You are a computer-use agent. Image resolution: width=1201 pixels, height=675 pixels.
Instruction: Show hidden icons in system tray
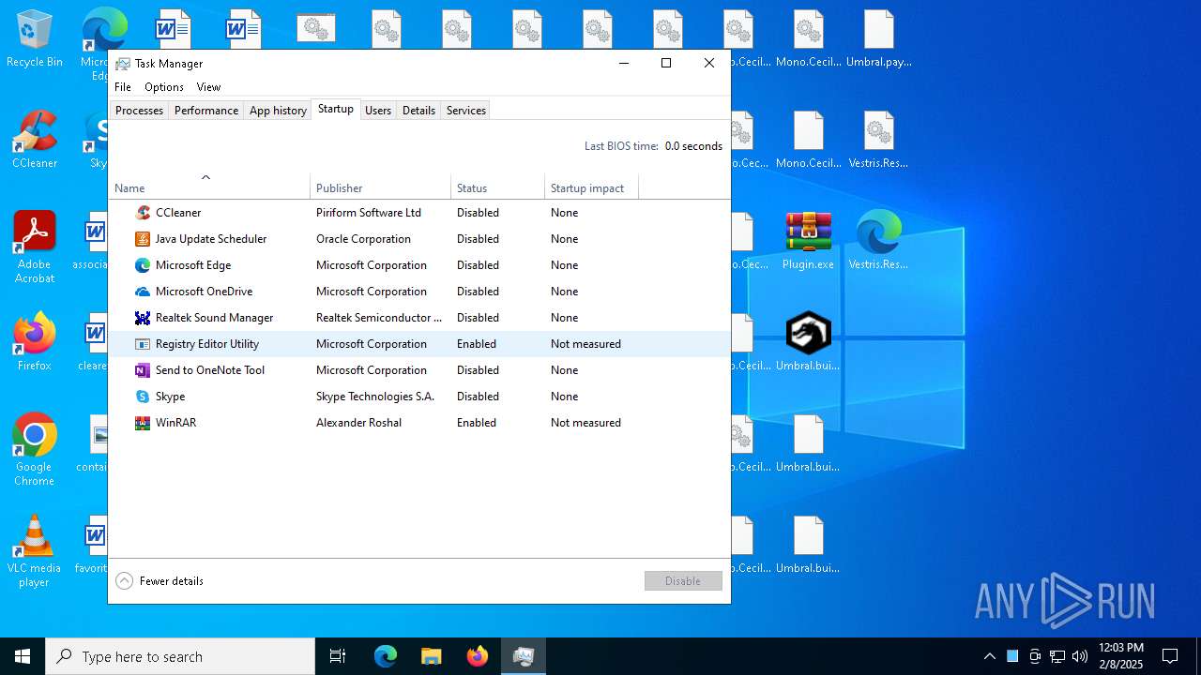(989, 656)
